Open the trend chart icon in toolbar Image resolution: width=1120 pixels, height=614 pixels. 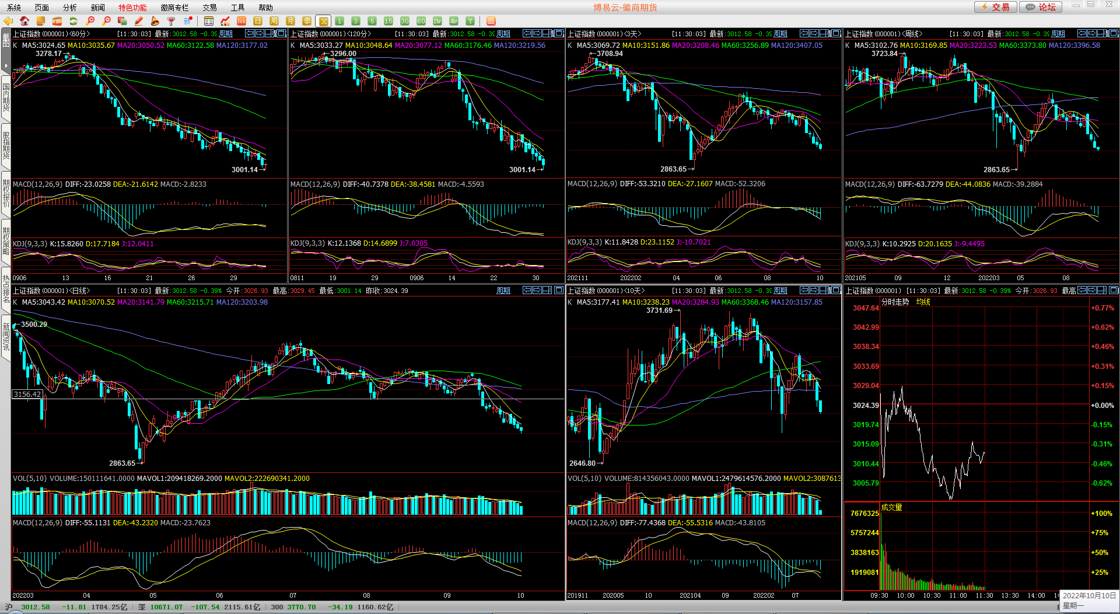click(225, 21)
